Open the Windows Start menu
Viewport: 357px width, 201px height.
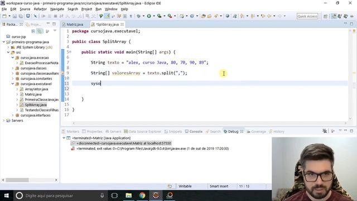(x=6, y=195)
